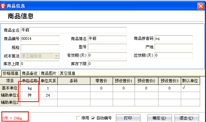Click the 基本单位 unit relation cell showing 1
The width and height of the screenshot is (206, 122).
click(48, 88)
